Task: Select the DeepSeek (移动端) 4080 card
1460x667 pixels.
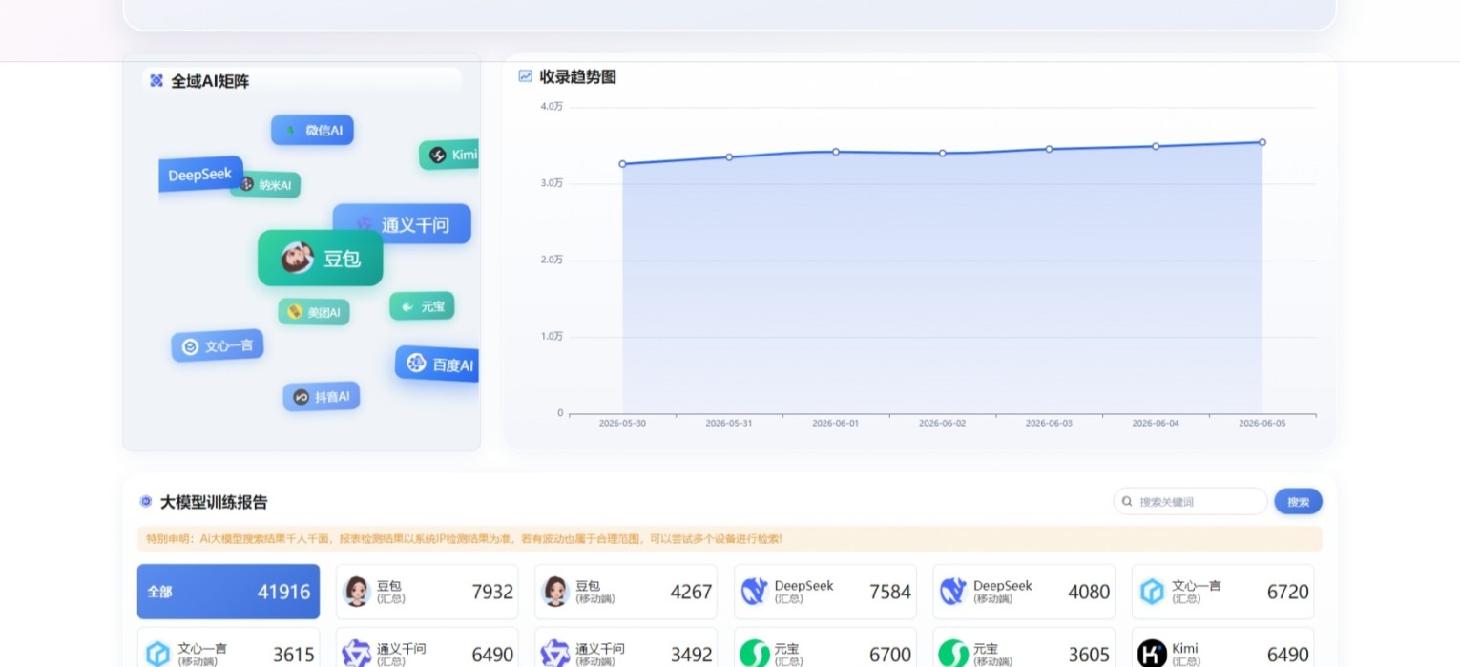Action: click(x=1024, y=592)
